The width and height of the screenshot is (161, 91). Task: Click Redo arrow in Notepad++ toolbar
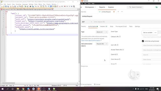click(27, 6)
